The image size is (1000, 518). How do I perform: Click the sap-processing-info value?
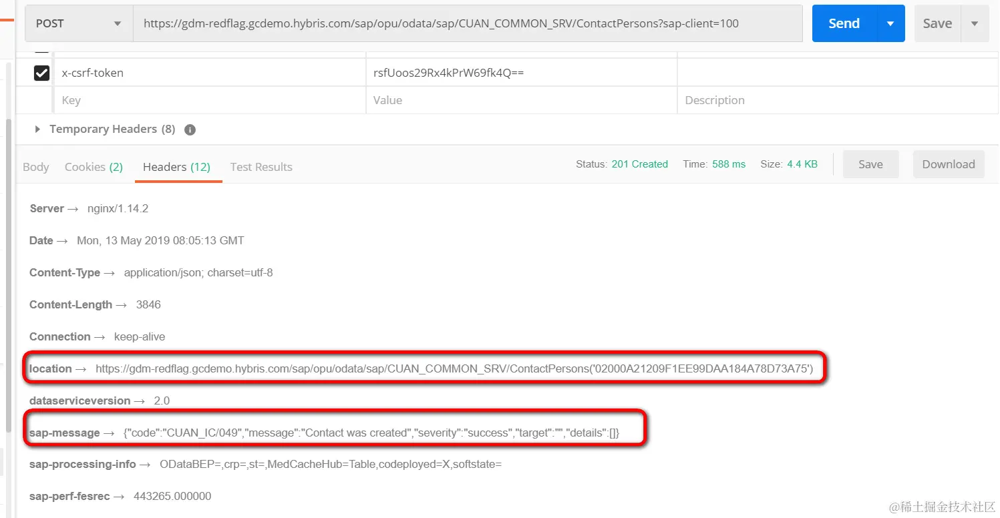click(x=331, y=464)
